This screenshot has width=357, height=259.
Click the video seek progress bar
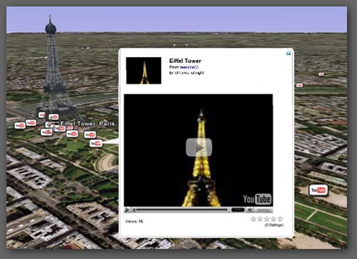181,210
